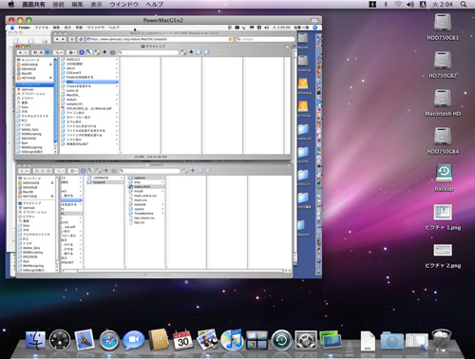Open the Apple menu
Image resolution: width=475 pixels, height=359 pixels.
tap(11, 4)
